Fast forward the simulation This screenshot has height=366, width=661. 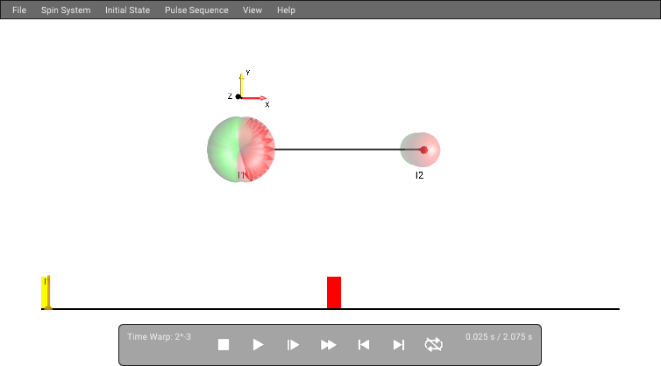(x=328, y=345)
